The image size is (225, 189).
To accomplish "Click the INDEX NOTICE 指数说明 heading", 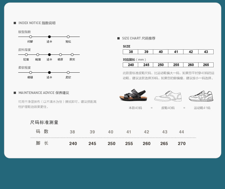I will click(37, 23).
